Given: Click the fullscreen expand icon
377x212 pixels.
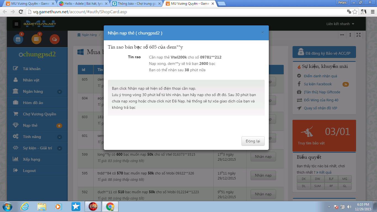Looking at the screenshot, I should [x=359, y=35].
